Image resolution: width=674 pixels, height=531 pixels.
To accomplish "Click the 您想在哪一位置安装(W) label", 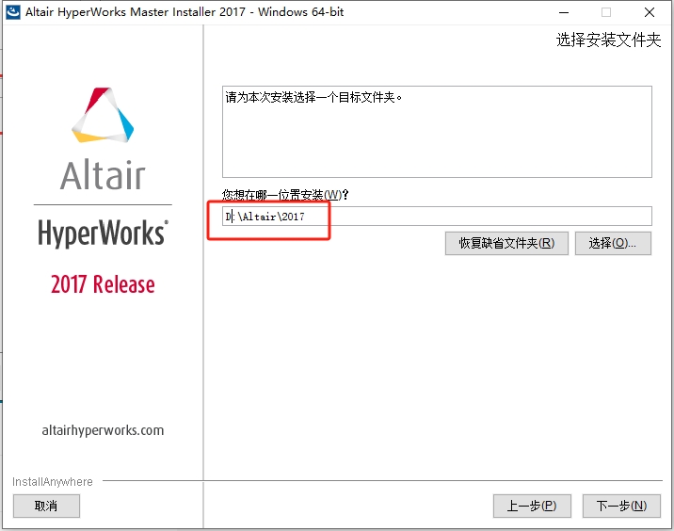I will 284,195.
